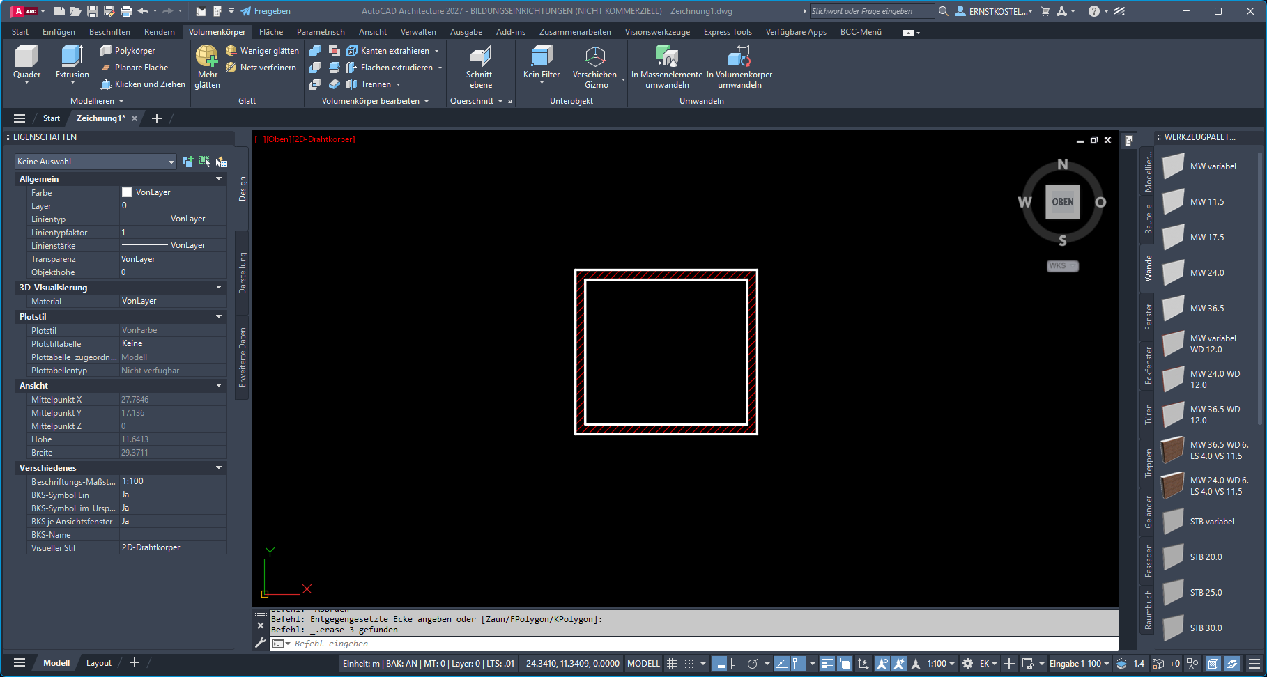Select Netz verfeinern
This screenshot has width=1267, height=677.
point(261,68)
